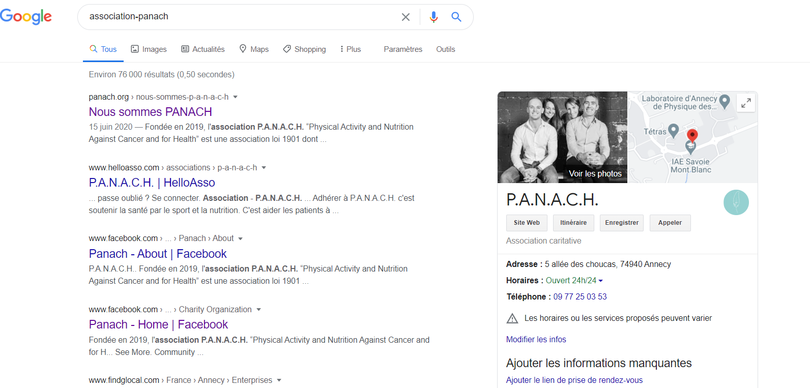Image resolution: width=810 pixels, height=388 pixels.
Task: Expand the HelloAsso result options arrow
Action: (x=264, y=168)
